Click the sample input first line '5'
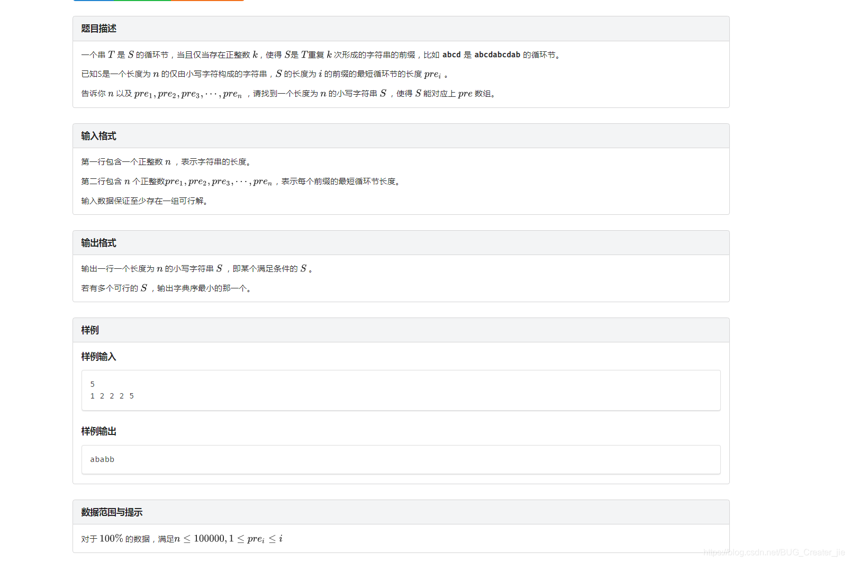This screenshot has height=562, width=850. [92, 384]
